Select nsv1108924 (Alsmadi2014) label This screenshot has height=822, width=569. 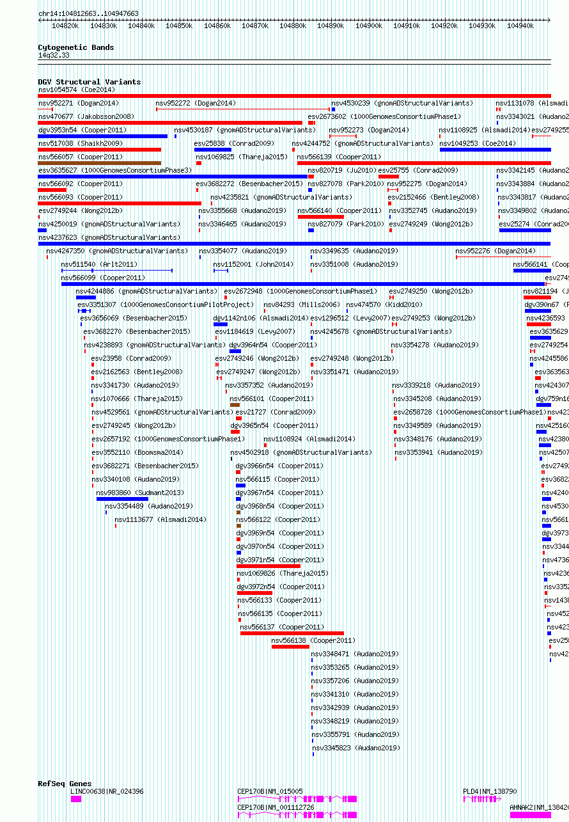click(309, 439)
